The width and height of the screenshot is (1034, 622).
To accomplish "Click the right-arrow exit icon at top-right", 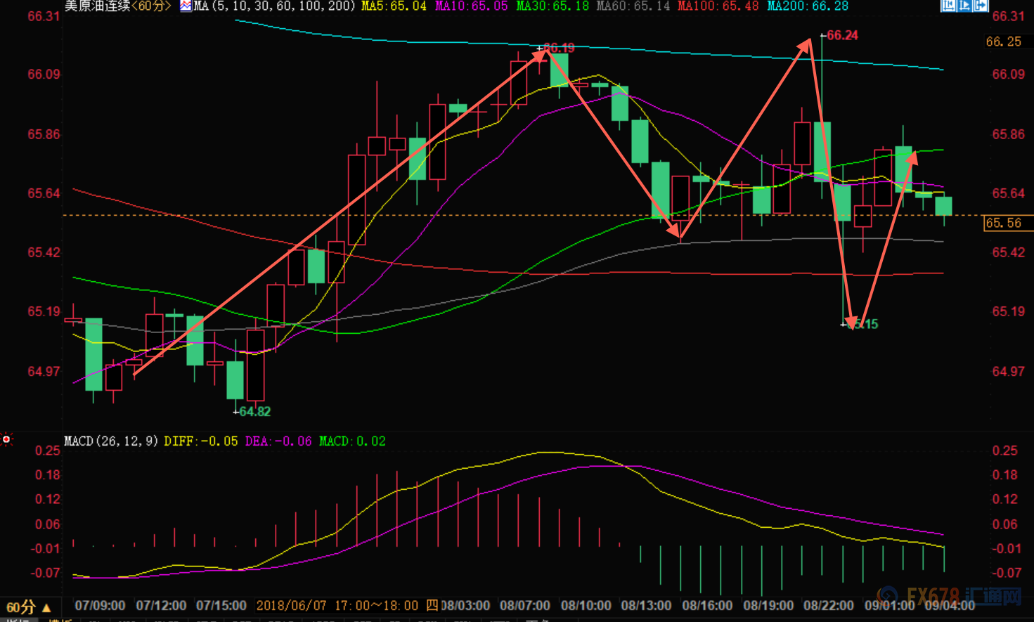I will tap(981, 6).
